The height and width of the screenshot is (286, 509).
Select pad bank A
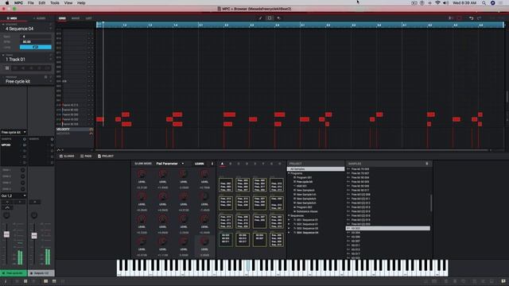pyautogui.click(x=223, y=164)
